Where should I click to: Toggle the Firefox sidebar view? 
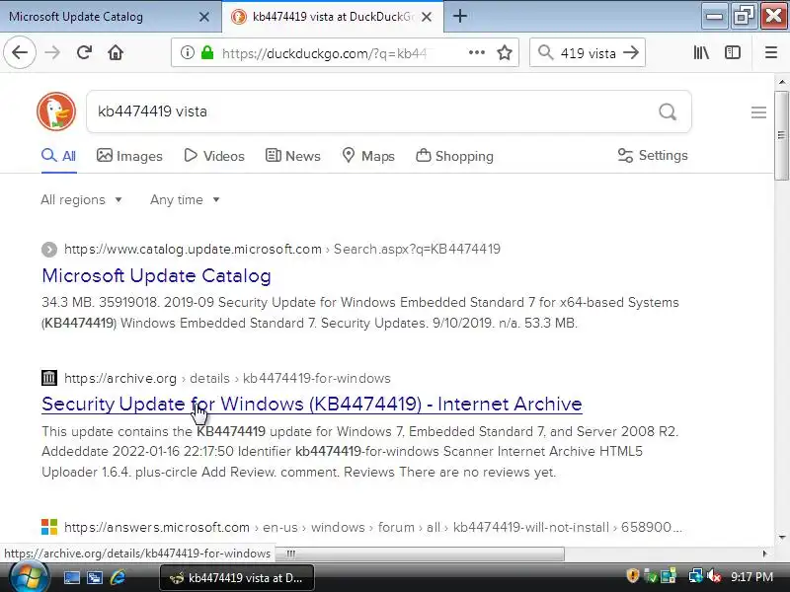point(733,52)
